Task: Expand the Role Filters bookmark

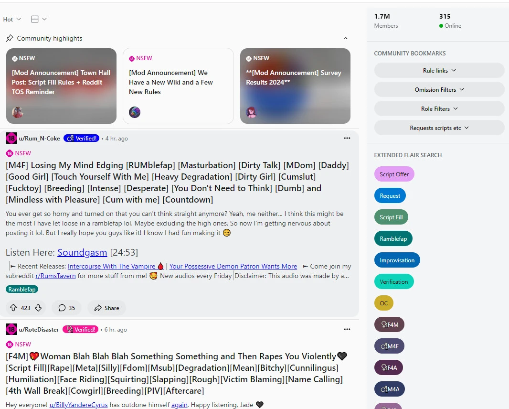Action: [439, 109]
